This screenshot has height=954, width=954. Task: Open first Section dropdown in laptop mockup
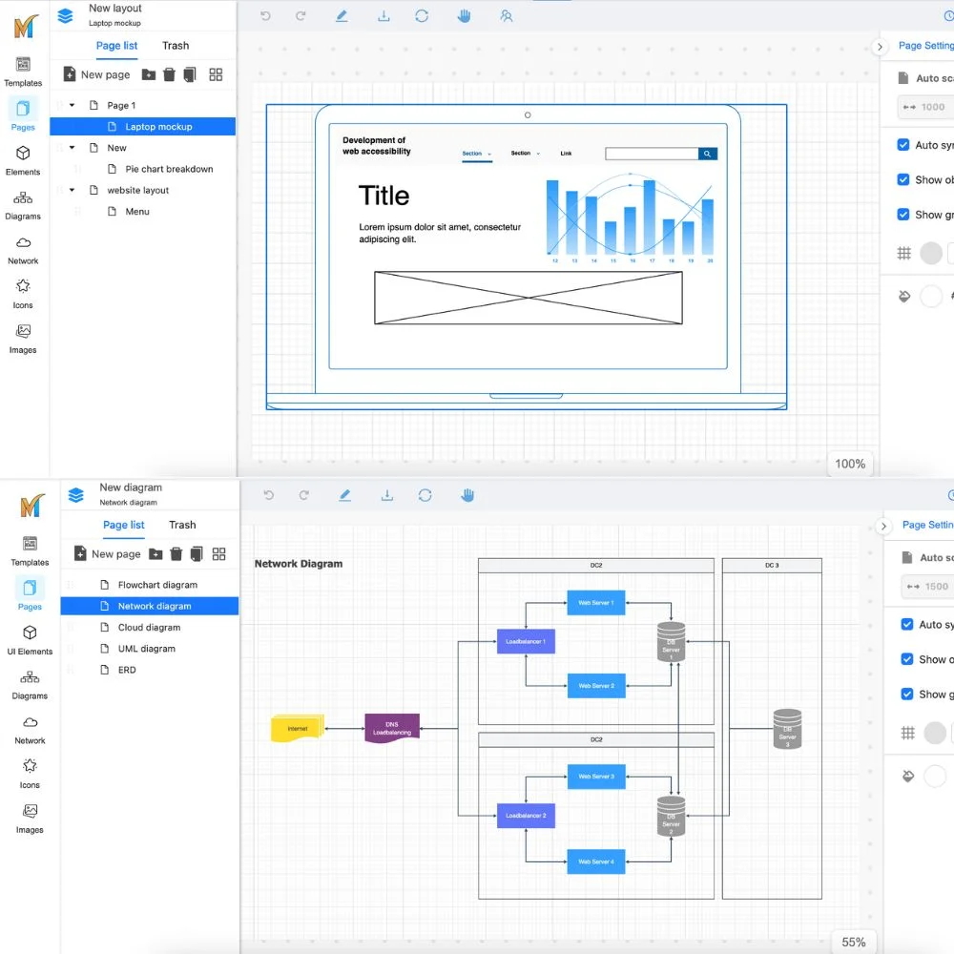tap(476, 154)
